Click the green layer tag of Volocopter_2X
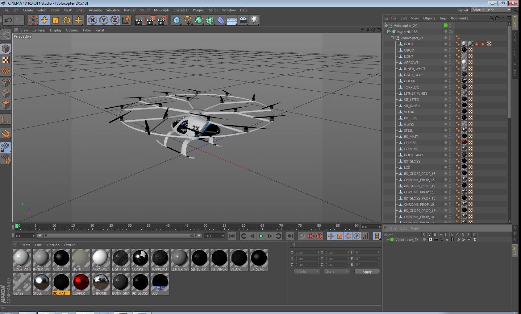 tap(446, 25)
